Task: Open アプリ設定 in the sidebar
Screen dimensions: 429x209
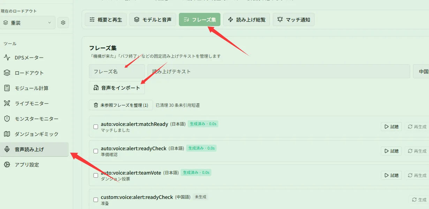Action: click(34, 165)
